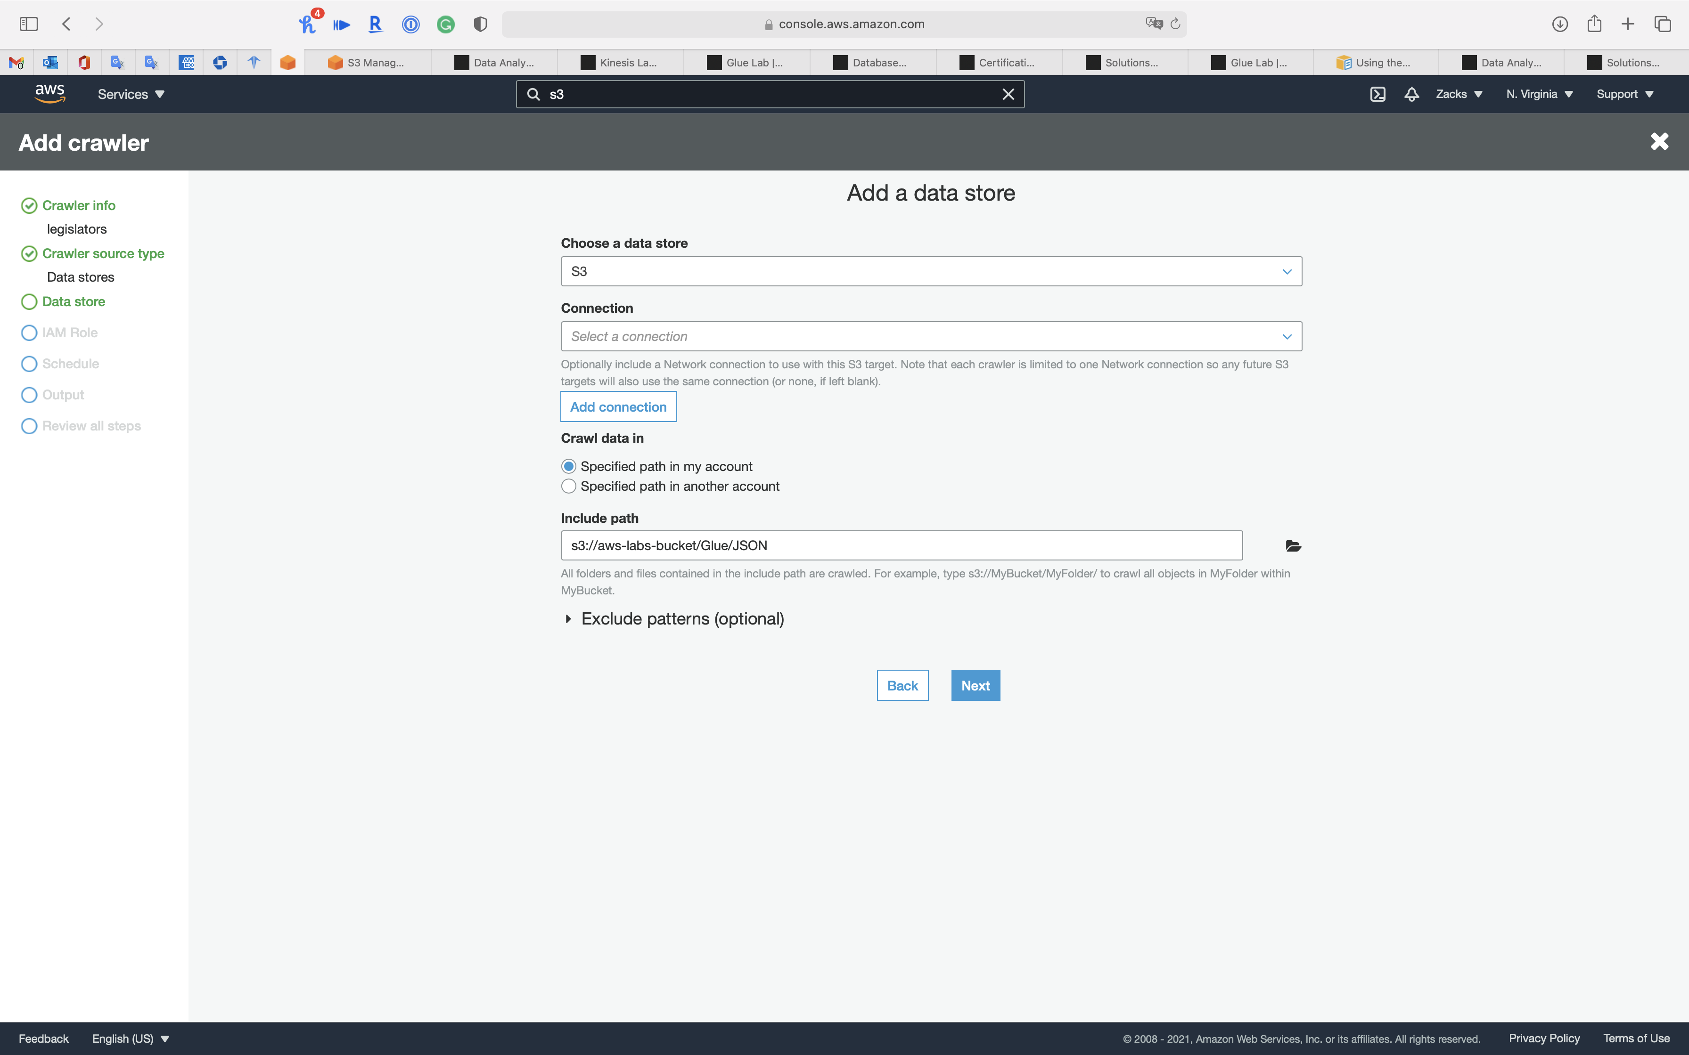Clear the s3 search with X icon
This screenshot has height=1055, width=1689.
point(1008,94)
